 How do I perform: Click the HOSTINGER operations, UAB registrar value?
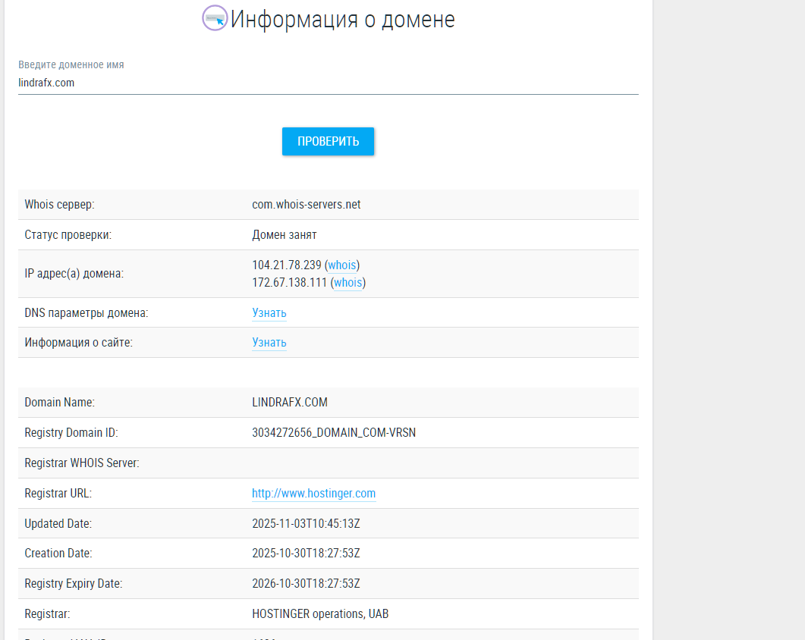coord(320,614)
